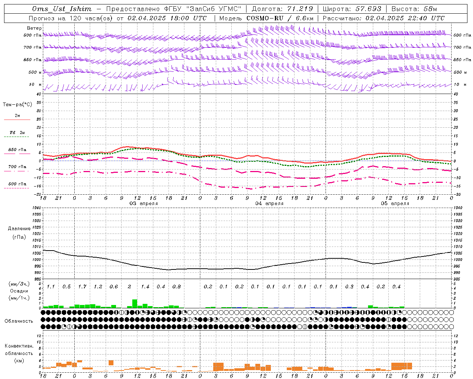Click the 0.8 precipitation value

(177, 287)
